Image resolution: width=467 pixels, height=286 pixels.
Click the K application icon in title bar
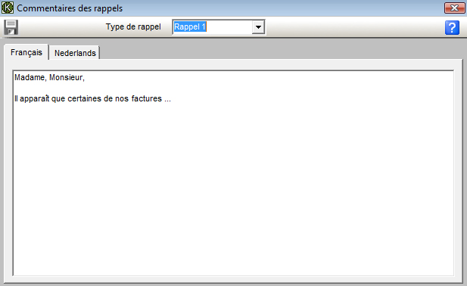click(x=8, y=8)
